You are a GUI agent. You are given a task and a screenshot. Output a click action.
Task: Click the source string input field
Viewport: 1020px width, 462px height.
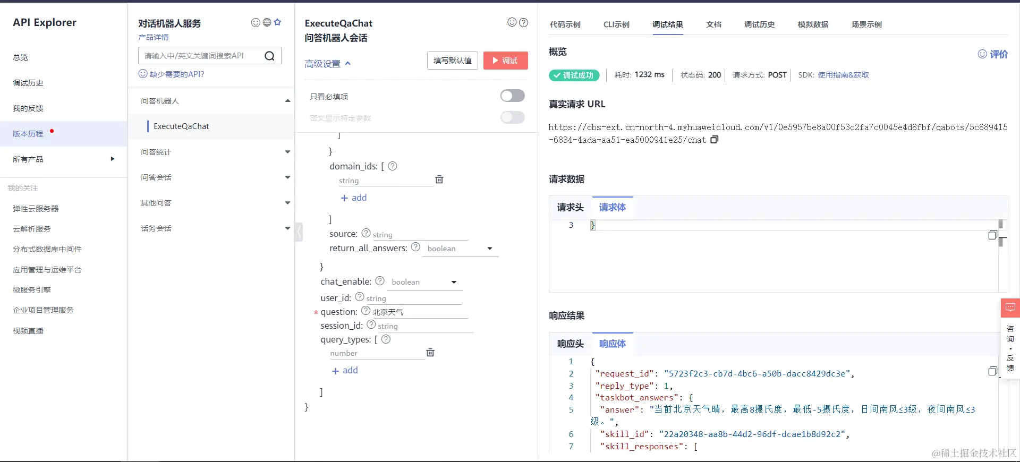pos(420,235)
